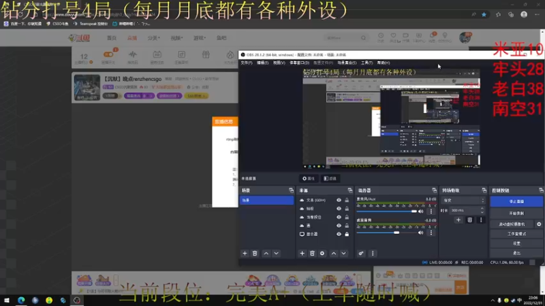Toggle visibility of 文本 (GDI+) source
The width and height of the screenshot is (545, 306).
(339, 200)
